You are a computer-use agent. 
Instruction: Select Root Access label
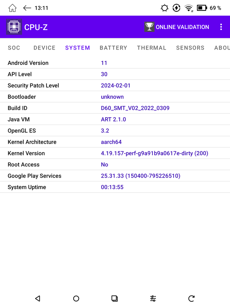24,164
